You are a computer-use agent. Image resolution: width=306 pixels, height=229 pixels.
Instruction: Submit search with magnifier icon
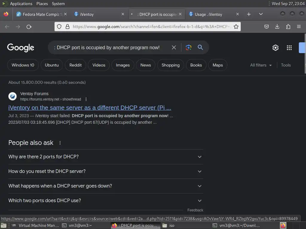pos(200,47)
